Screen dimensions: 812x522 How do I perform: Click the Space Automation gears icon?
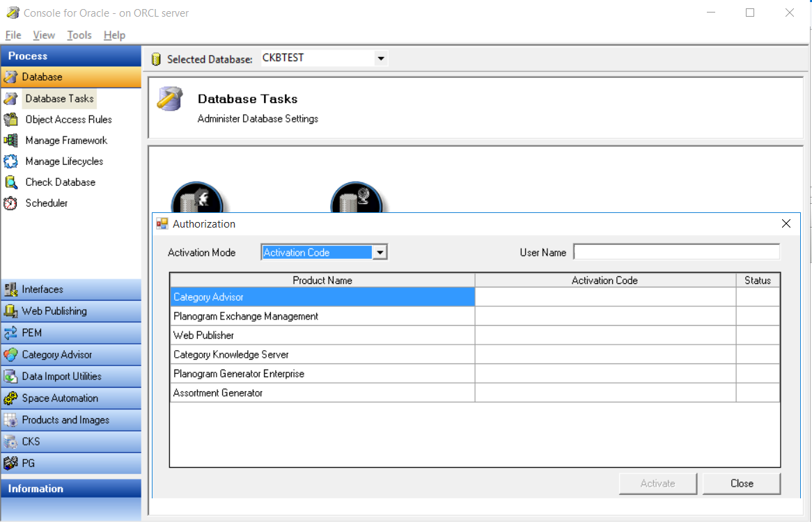10,398
